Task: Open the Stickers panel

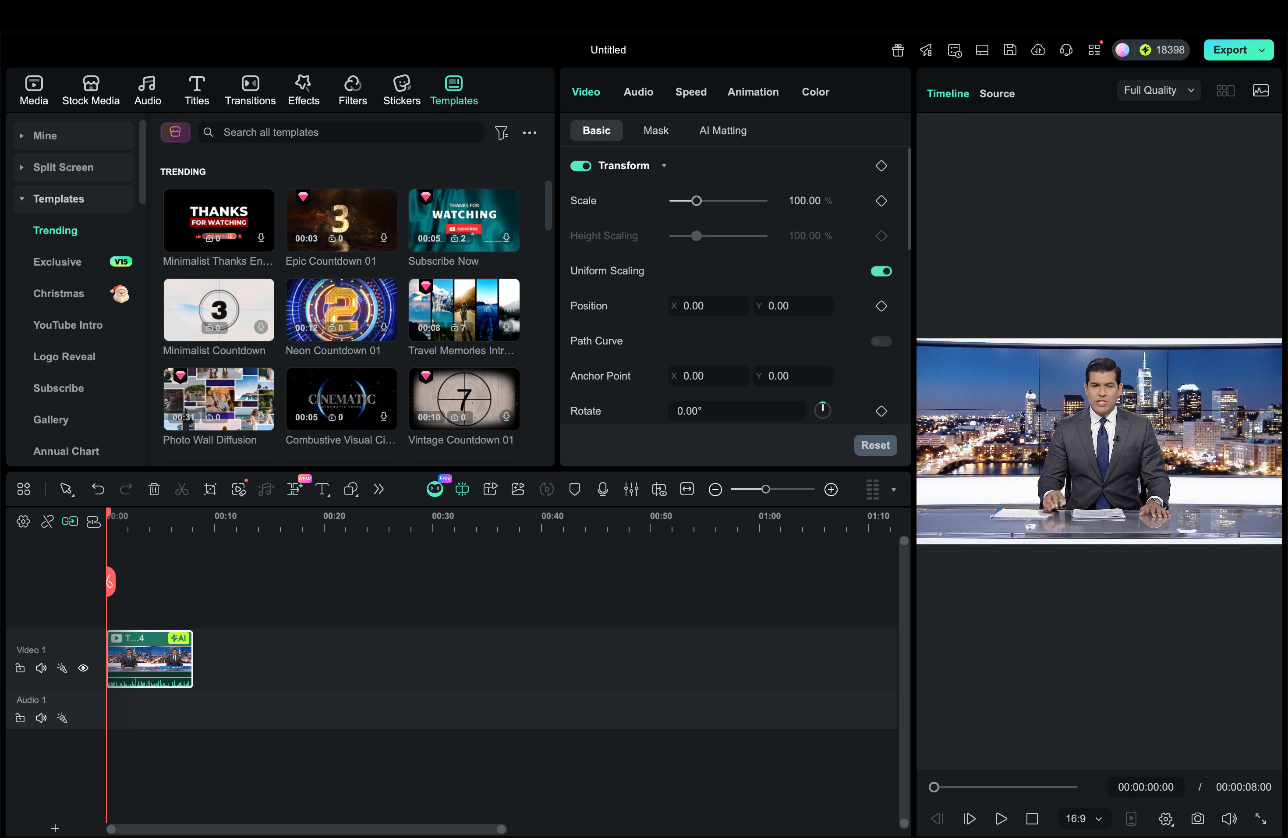Action: tap(401, 89)
